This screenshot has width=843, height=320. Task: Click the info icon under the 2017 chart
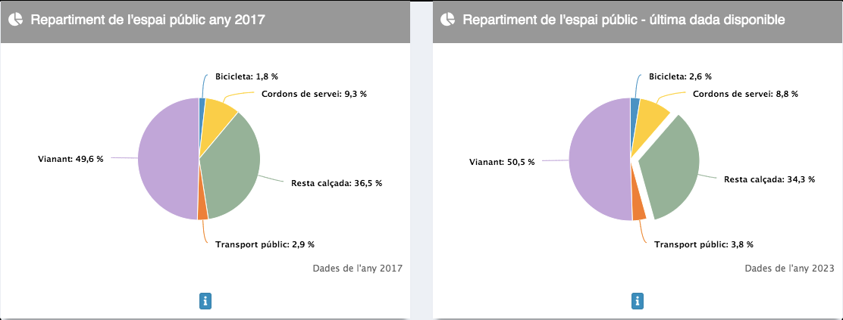pos(205,301)
